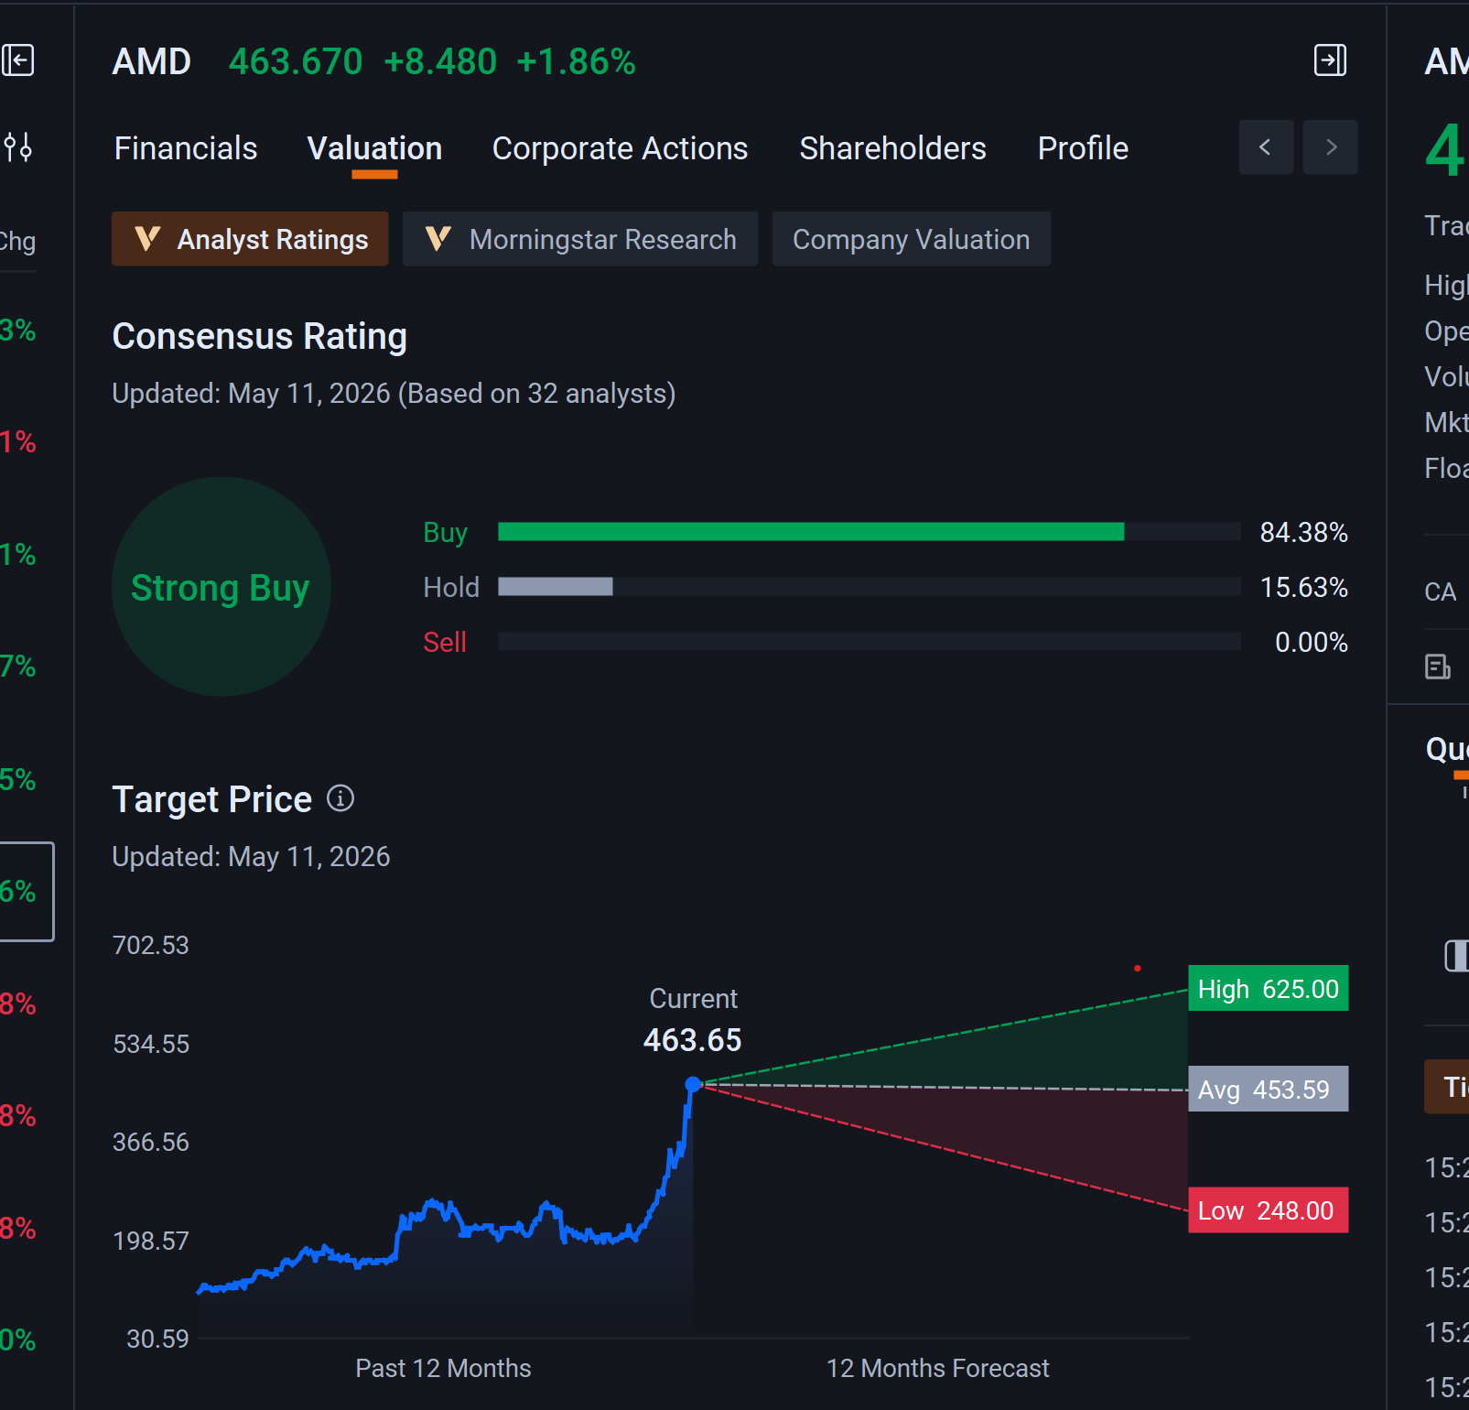Open the notes icon below CA
This screenshot has height=1410, width=1469.
point(1438,667)
